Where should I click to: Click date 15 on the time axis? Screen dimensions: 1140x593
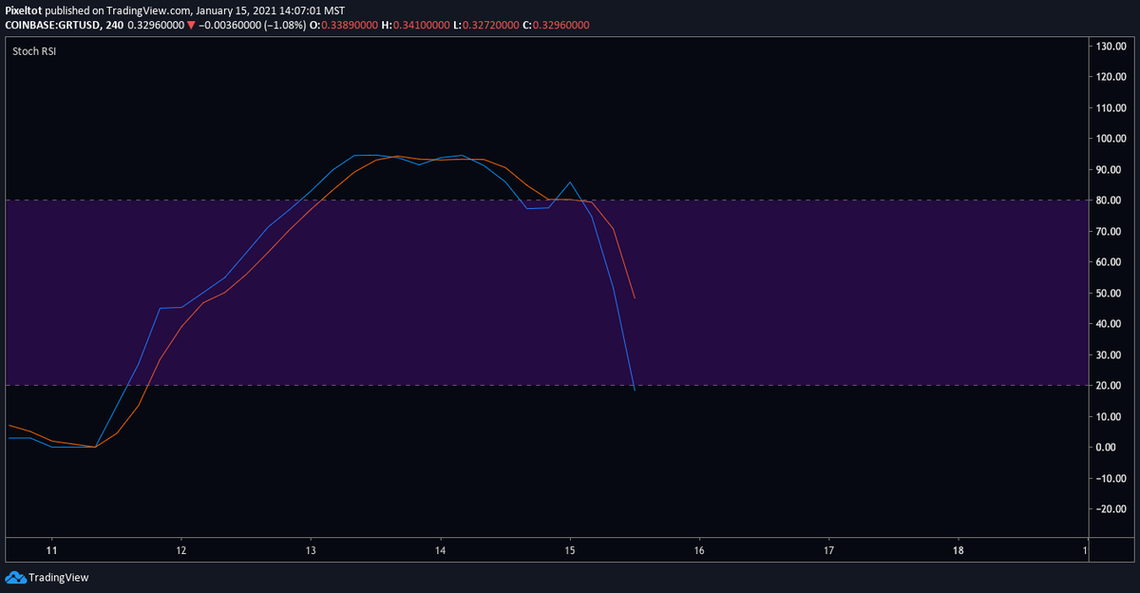tap(570, 549)
